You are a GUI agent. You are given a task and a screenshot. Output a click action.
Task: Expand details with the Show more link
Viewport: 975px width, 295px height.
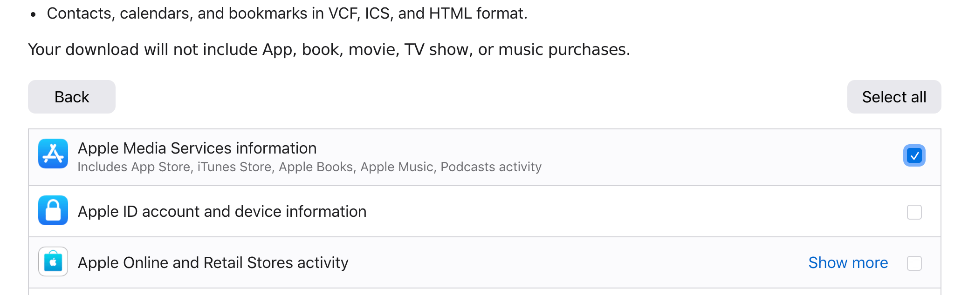pos(848,263)
